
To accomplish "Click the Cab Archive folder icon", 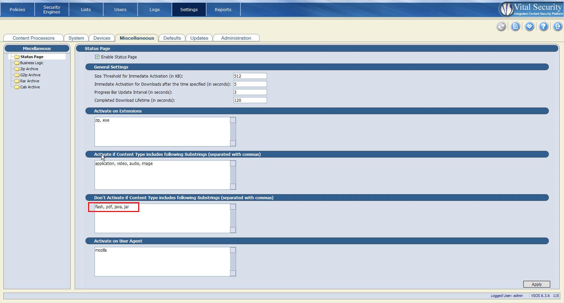I will pyautogui.click(x=17, y=87).
